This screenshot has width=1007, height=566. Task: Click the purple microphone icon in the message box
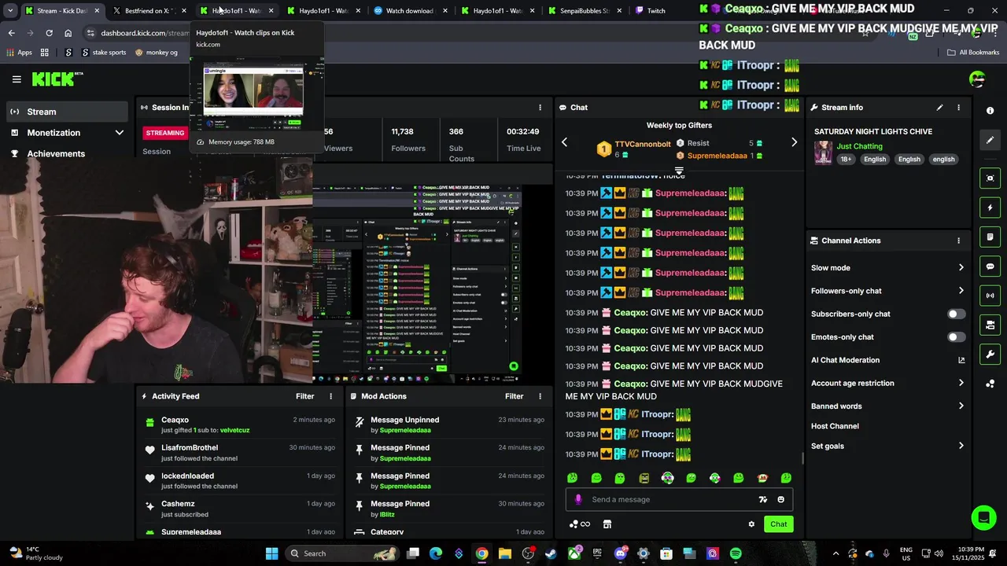(579, 499)
